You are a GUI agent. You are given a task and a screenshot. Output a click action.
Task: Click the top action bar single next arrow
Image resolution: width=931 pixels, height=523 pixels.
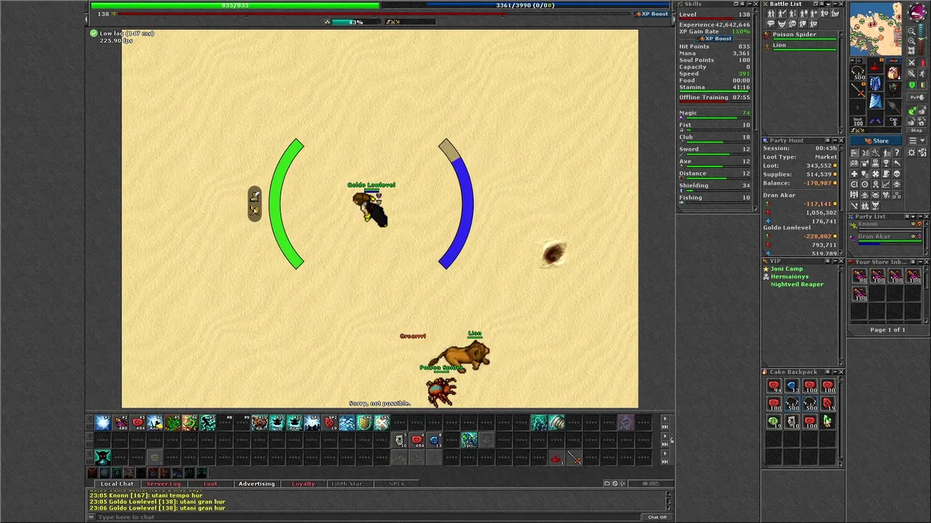pyautogui.click(x=665, y=419)
